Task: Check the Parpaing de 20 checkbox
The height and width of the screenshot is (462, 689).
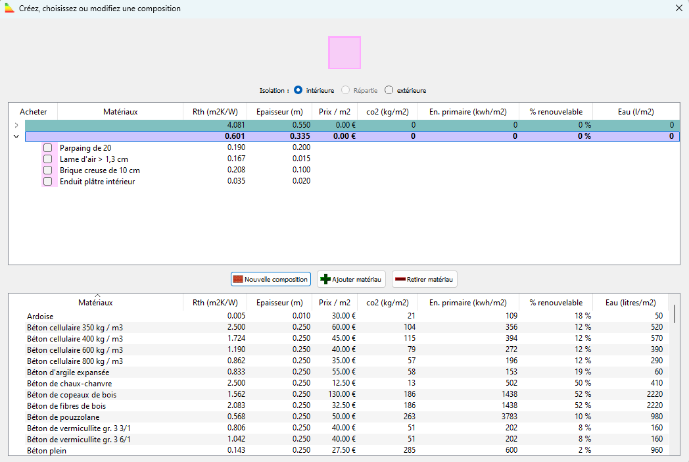Action: (47, 147)
